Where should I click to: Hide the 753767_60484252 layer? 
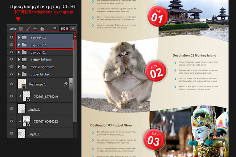pyautogui.click(x=12, y=121)
